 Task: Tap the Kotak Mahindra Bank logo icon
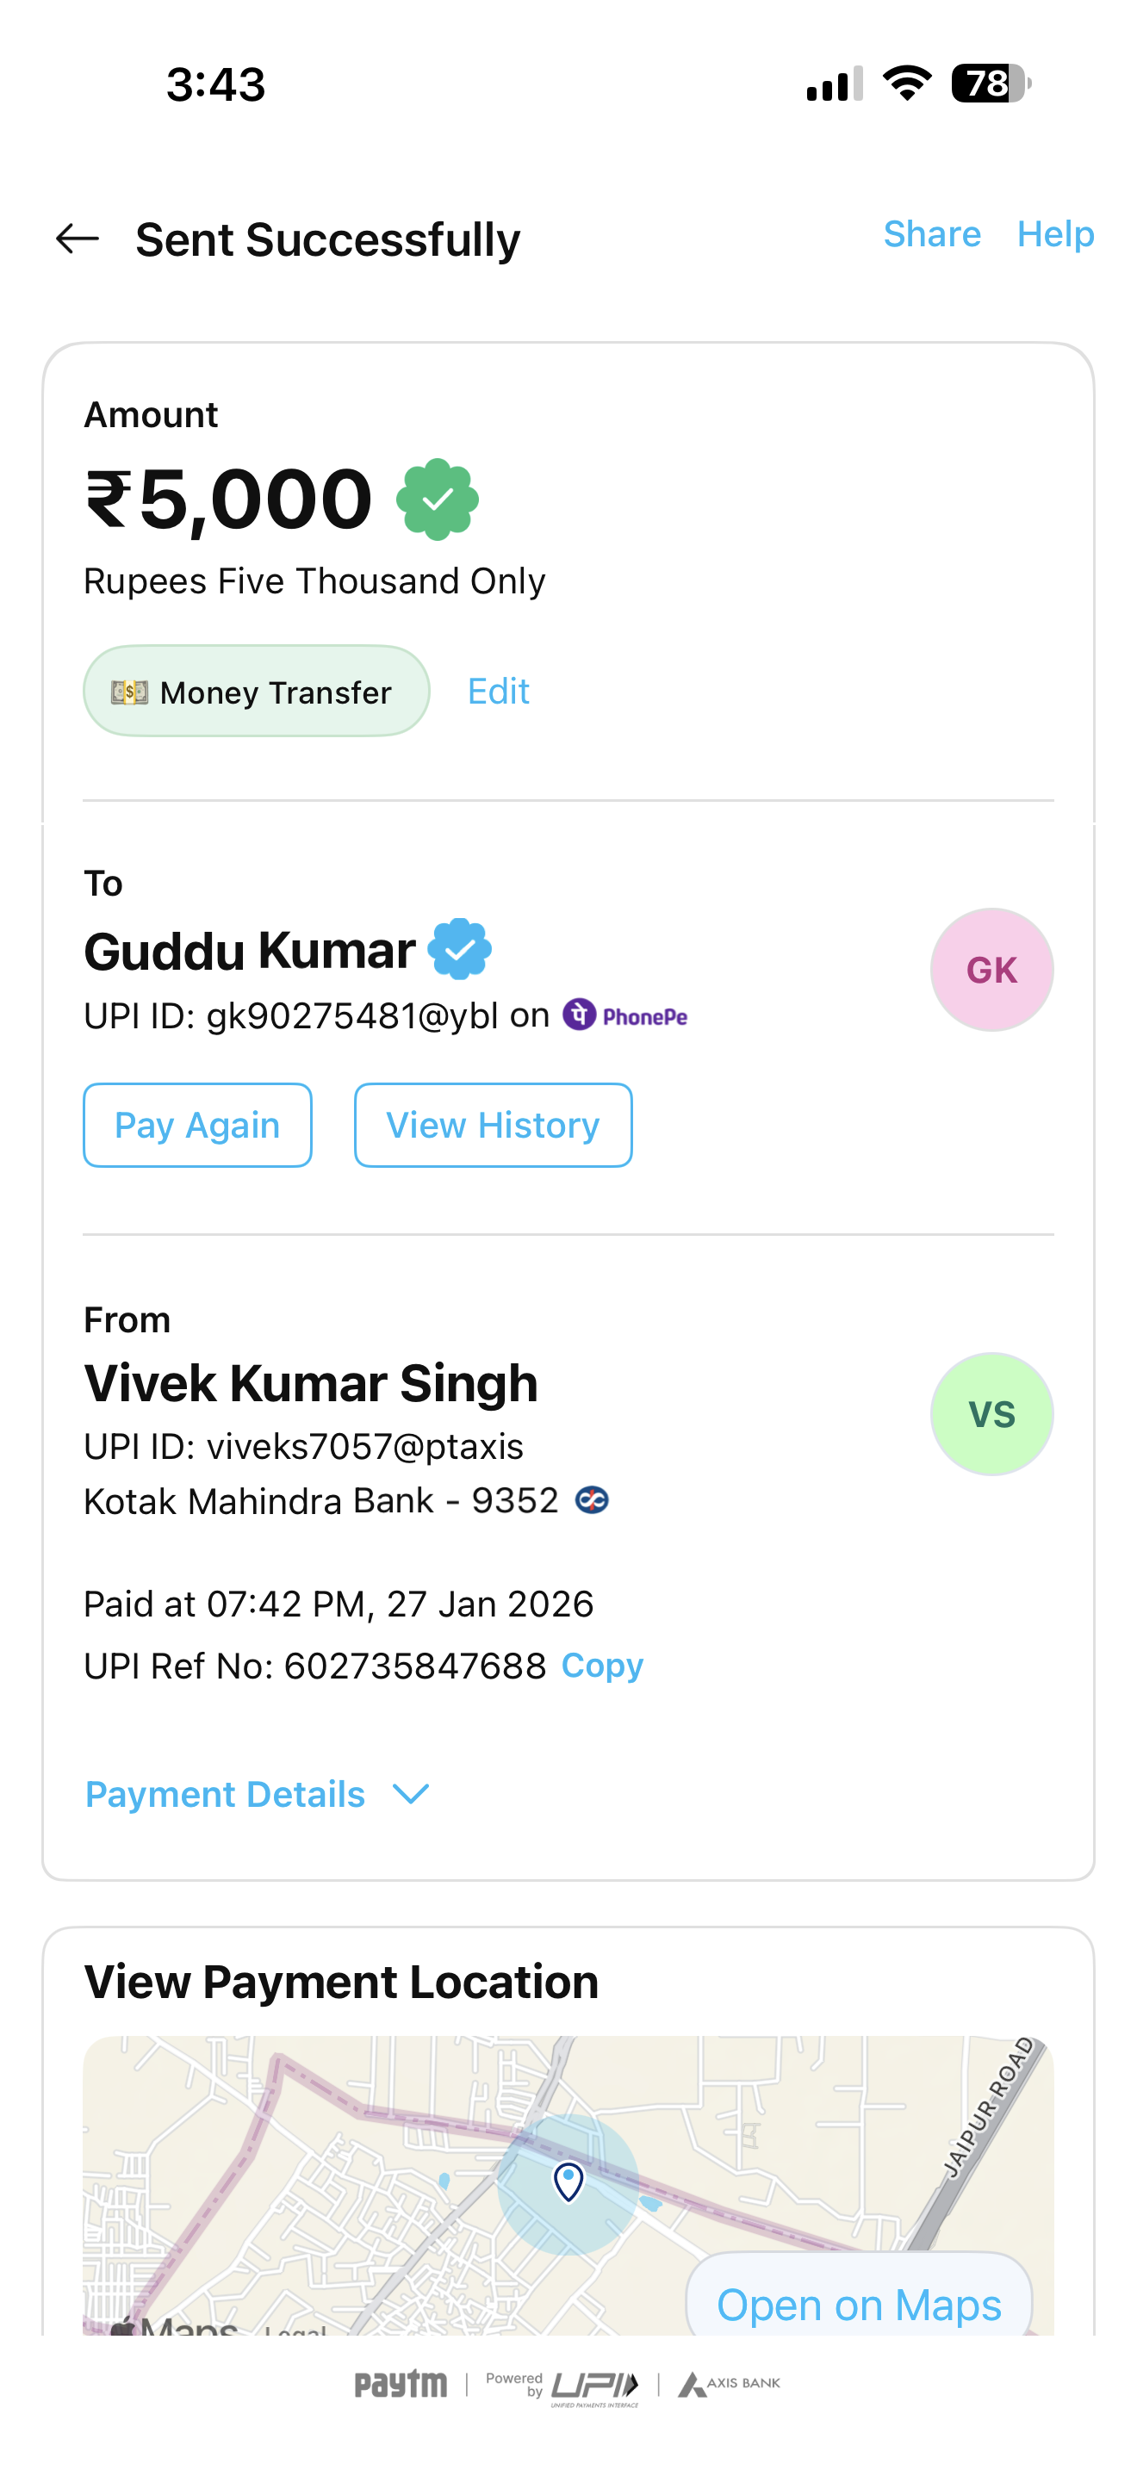592,1499
